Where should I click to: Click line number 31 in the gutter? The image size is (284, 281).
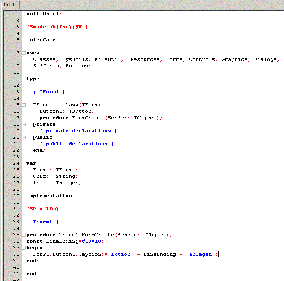pos(16,209)
